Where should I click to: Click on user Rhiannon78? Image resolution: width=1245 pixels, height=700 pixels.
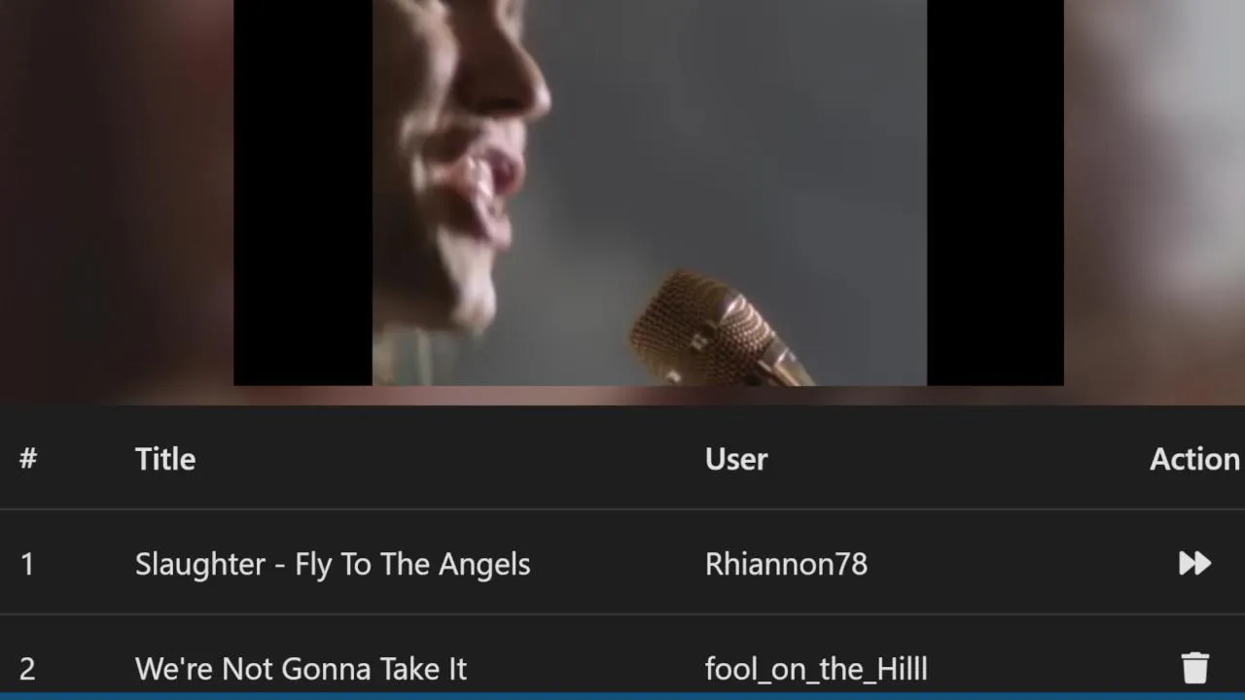[786, 564]
